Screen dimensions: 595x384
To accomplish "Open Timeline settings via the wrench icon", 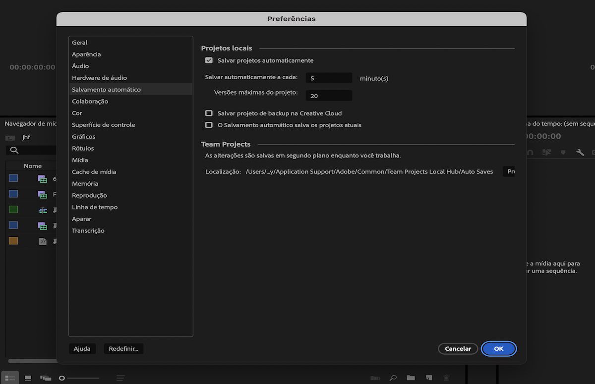I will 580,152.
